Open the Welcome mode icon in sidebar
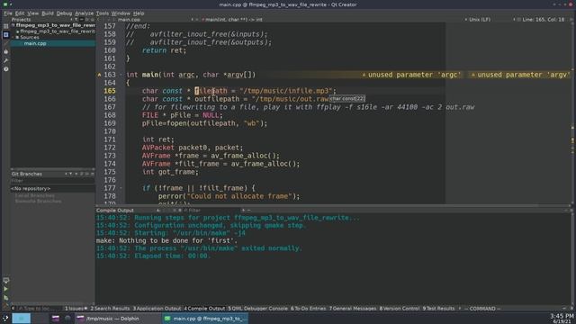The width and height of the screenshot is (576, 324). click(6, 26)
